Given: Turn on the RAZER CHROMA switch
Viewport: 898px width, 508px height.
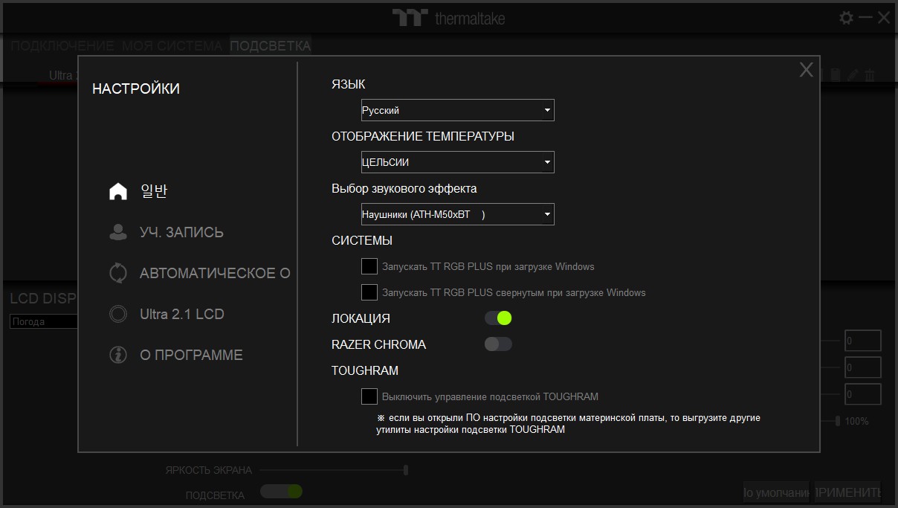Looking at the screenshot, I should tap(498, 344).
